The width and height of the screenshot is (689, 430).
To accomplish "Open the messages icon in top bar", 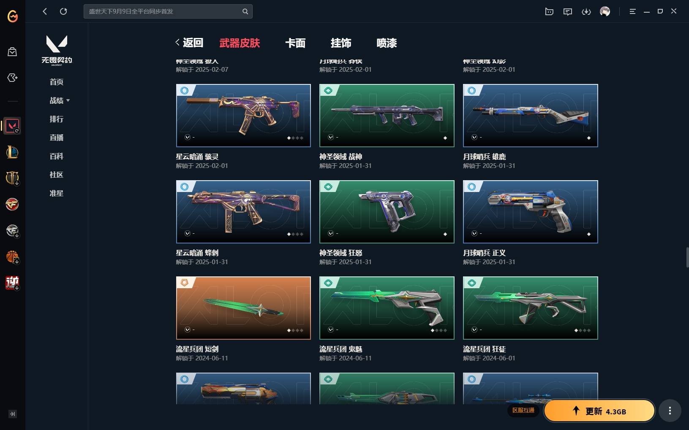I will [x=568, y=11].
